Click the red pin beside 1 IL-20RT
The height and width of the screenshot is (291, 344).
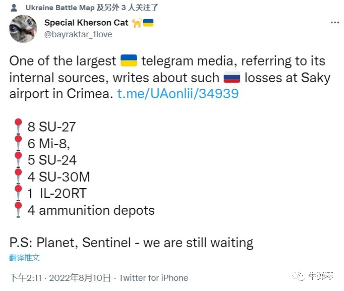click(18, 193)
